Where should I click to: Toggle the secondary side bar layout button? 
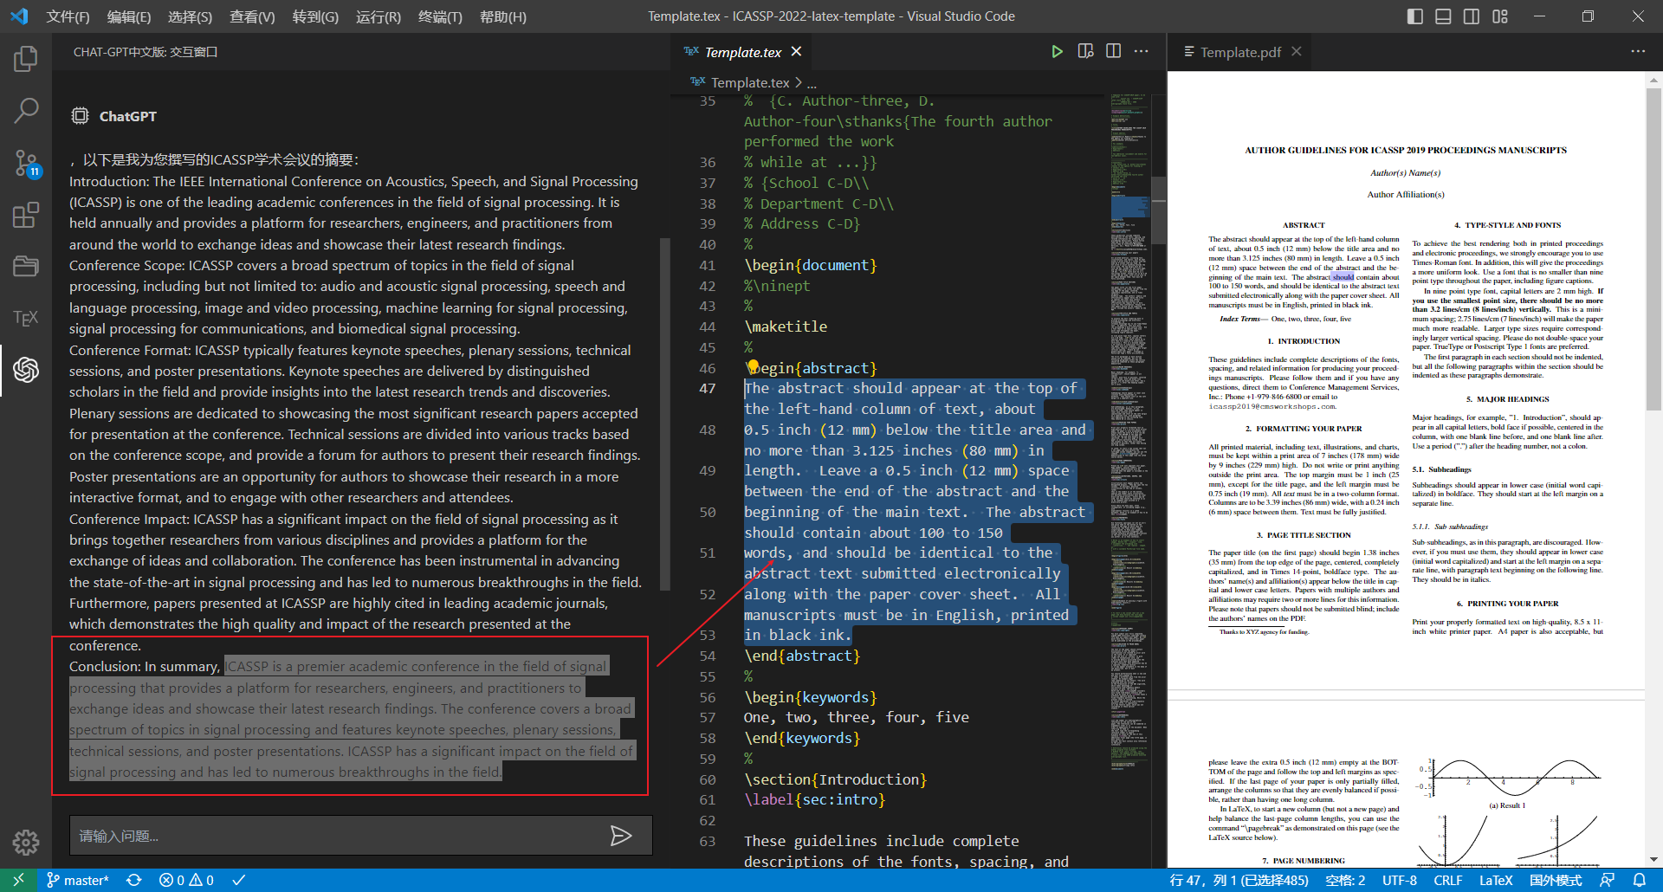point(1472,16)
